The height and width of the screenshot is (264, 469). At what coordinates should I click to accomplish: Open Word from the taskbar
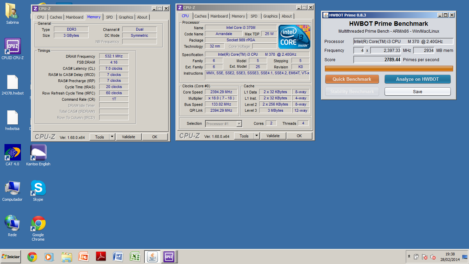(x=118, y=257)
